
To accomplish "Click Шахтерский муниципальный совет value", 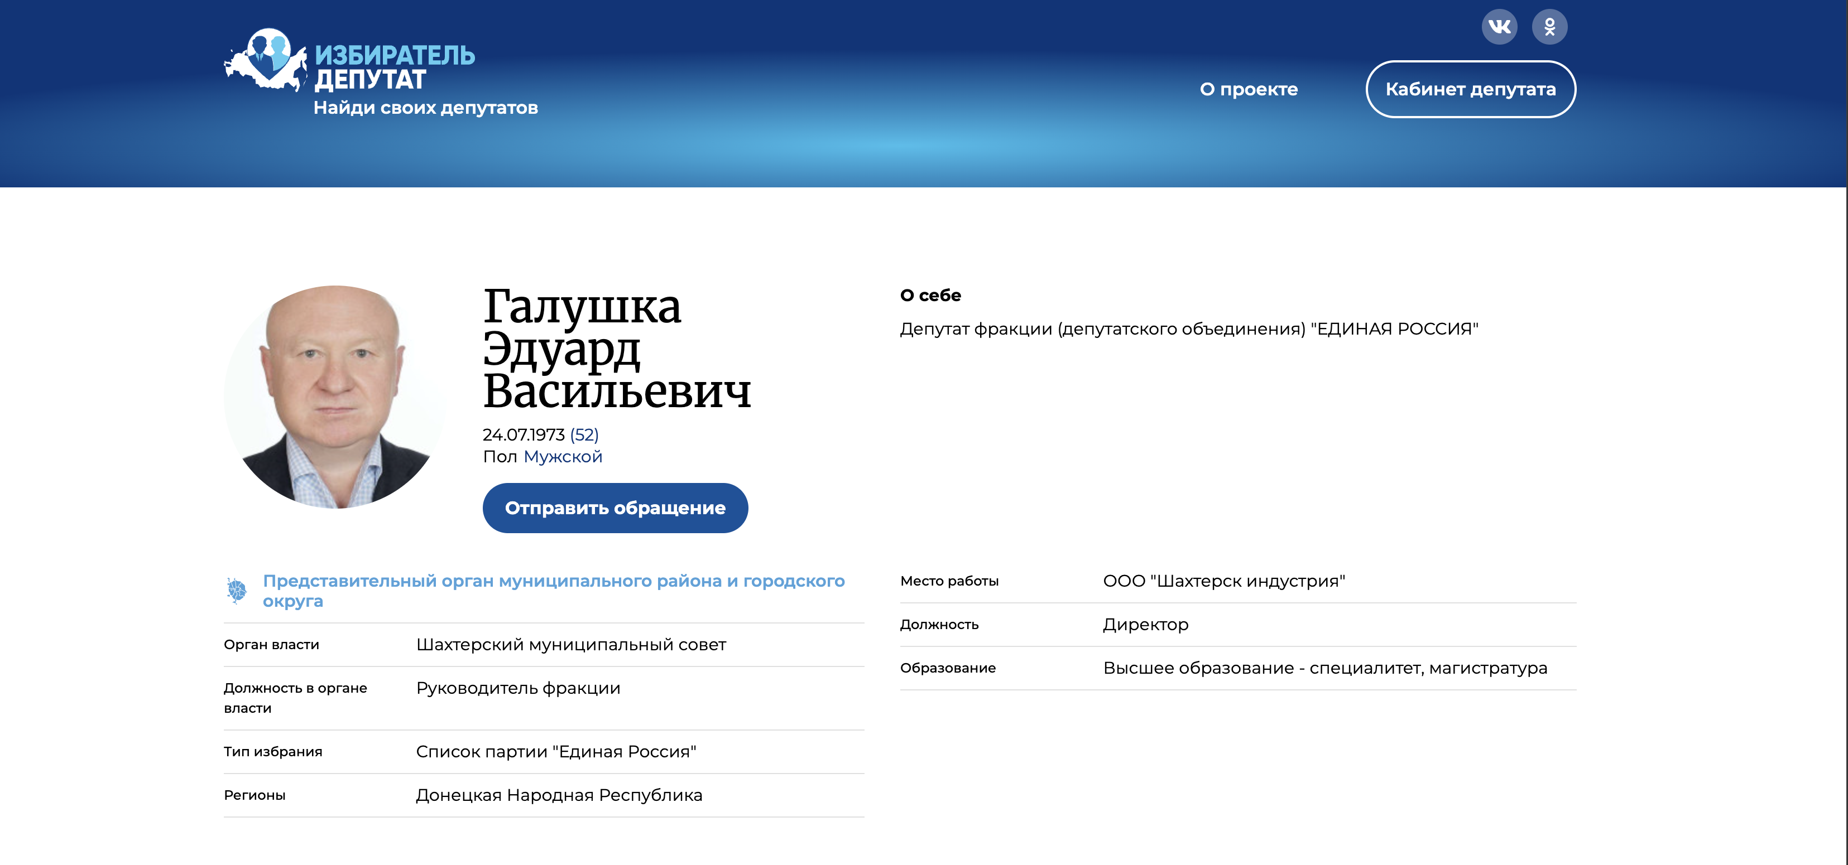I will click(x=571, y=645).
